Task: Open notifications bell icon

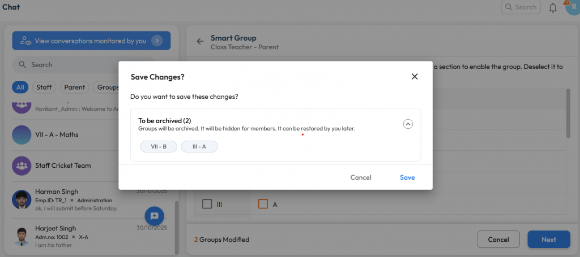Action: click(x=553, y=7)
